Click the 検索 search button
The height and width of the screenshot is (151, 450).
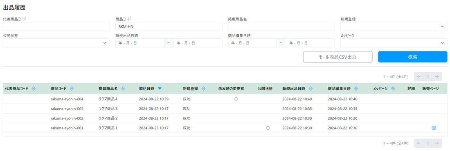point(412,57)
